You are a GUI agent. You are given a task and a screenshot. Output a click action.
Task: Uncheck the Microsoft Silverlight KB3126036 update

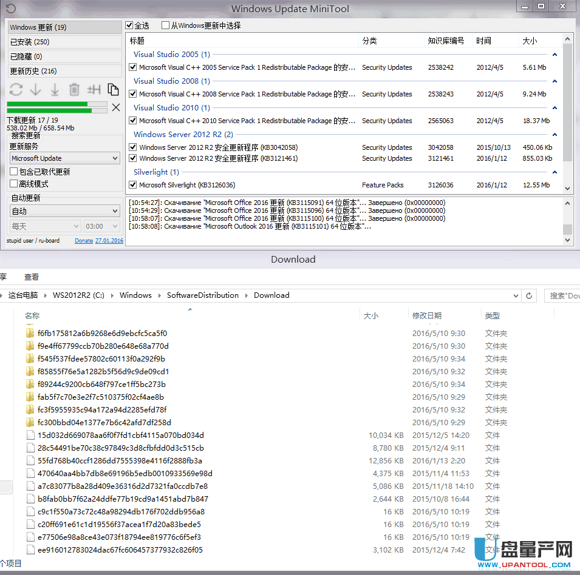(132, 185)
